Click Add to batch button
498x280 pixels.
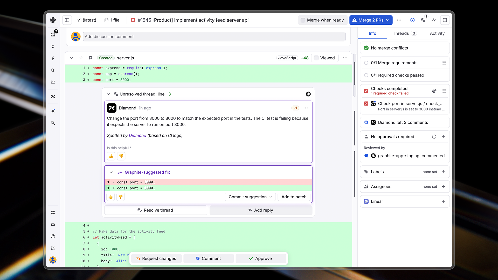[x=294, y=197]
